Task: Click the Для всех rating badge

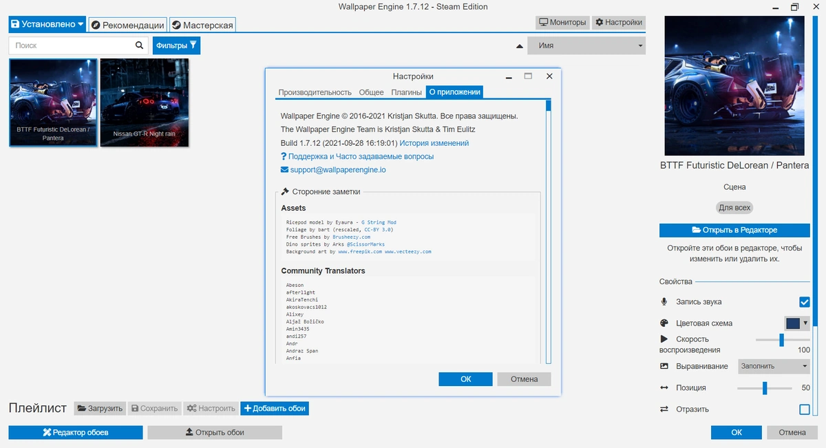Action: pos(734,207)
